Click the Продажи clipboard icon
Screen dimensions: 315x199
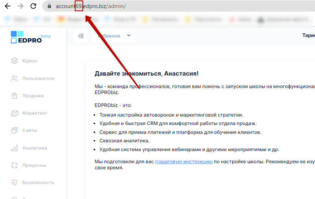[x=14, y=96]
